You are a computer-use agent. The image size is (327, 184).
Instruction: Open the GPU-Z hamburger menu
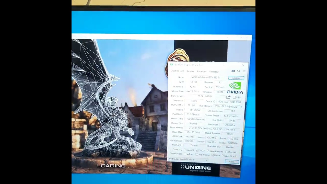(x=244, y=71)
